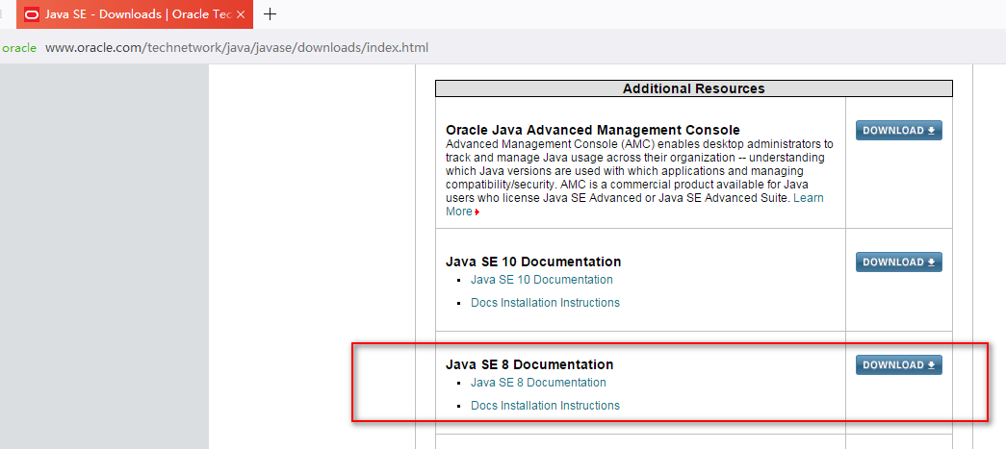
Task: Click the Oracle favicon in the browser tab
Action: [x=32, y=14]
